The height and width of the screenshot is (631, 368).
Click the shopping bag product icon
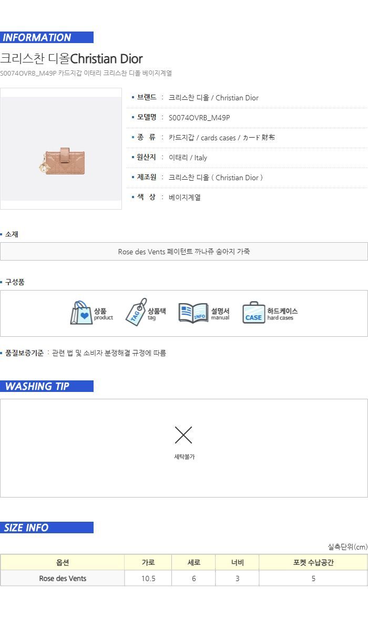tap(81, 313)
